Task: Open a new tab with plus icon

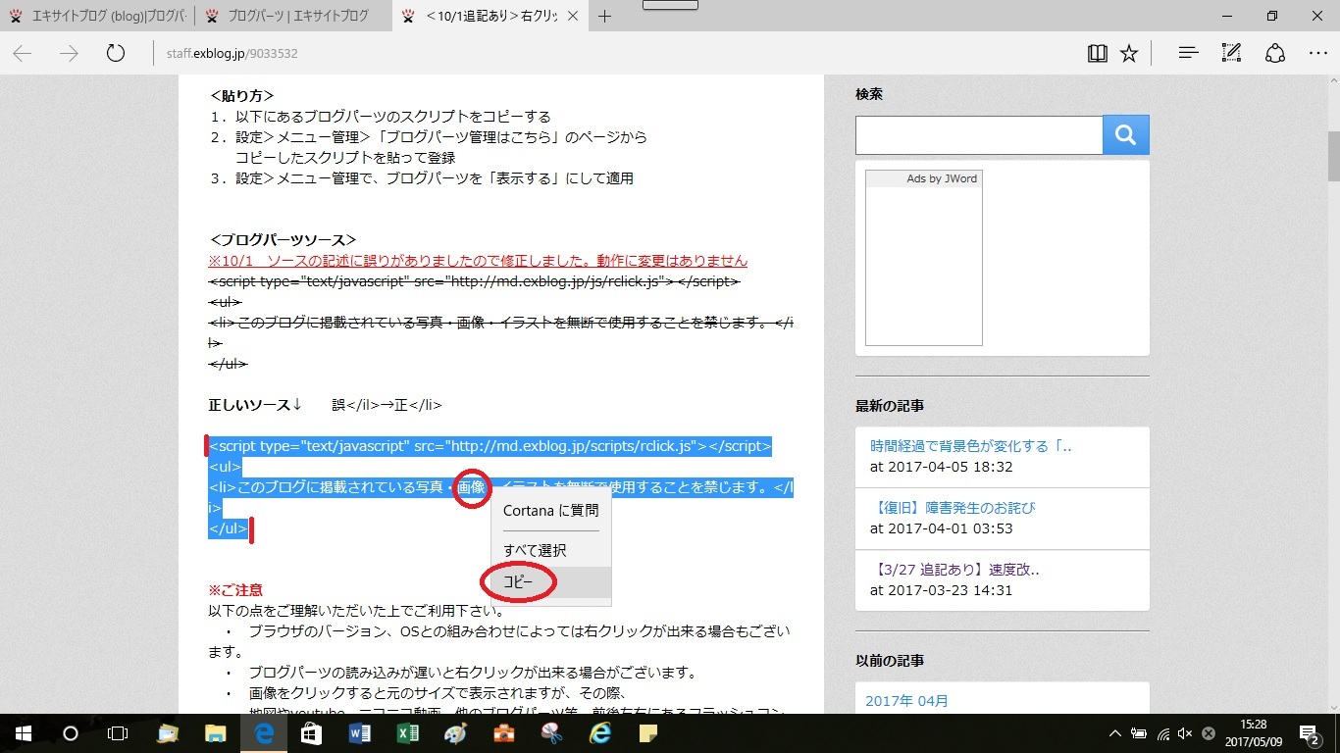Action: [605, 16]
